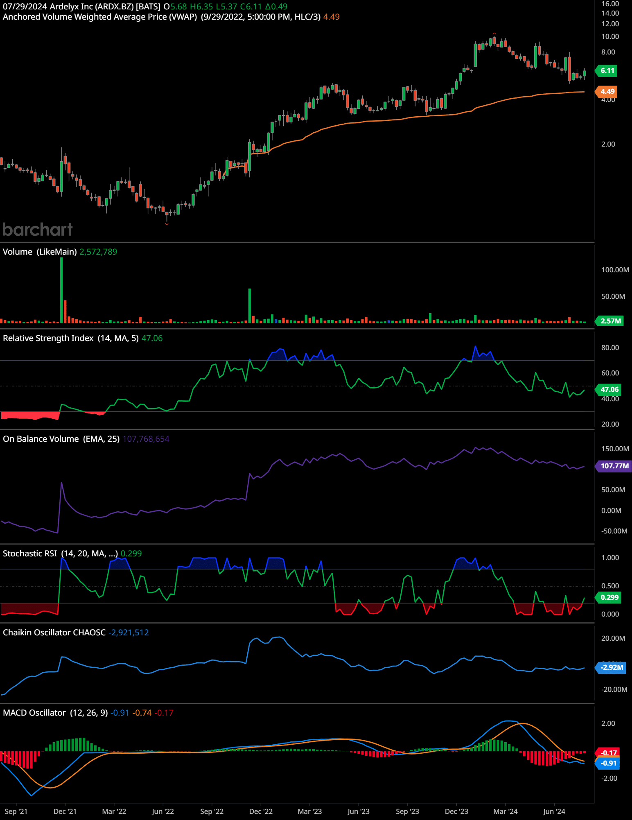Click the -2,921,512 Chaikin readout

(x=129, y=633)
